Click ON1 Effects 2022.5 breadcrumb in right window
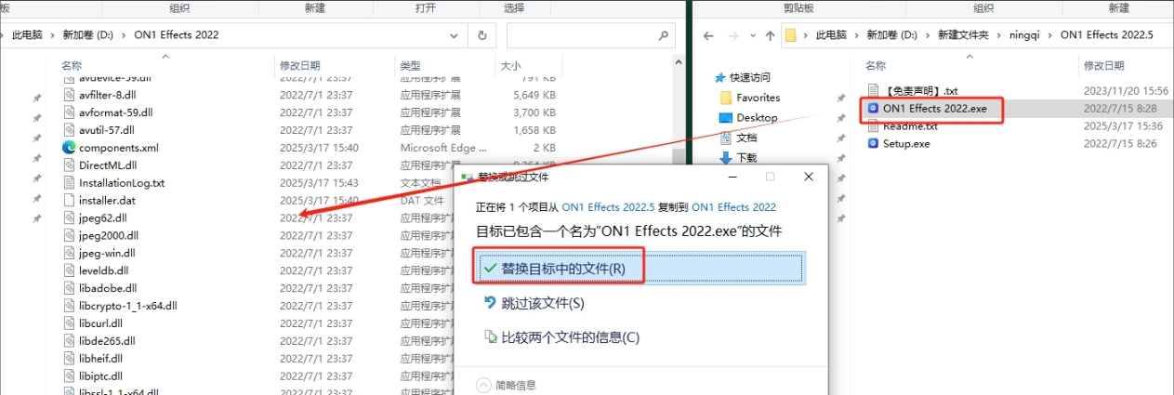This screenshot has height=395, width=1174. 1106,35
